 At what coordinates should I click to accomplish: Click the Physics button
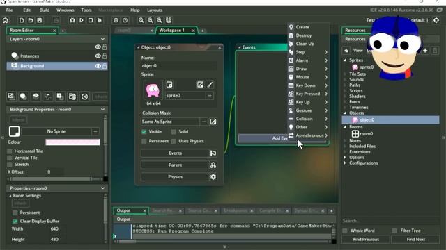pos(175,177)
